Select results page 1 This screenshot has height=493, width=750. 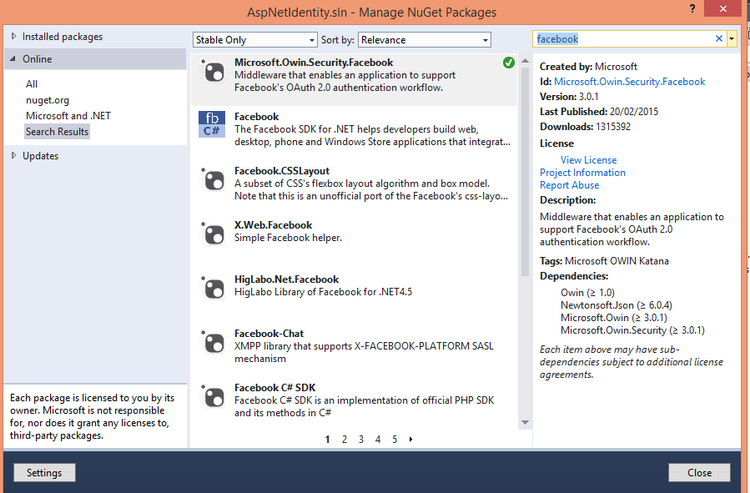(328, 440)
